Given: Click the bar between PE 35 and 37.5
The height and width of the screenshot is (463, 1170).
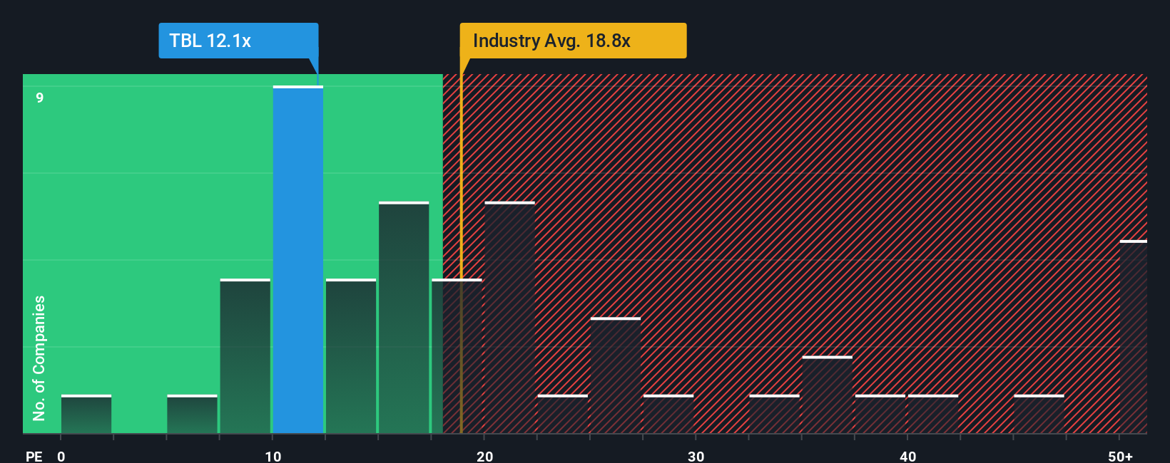Looking at the screenshot, I should click(x=827, y=395).
